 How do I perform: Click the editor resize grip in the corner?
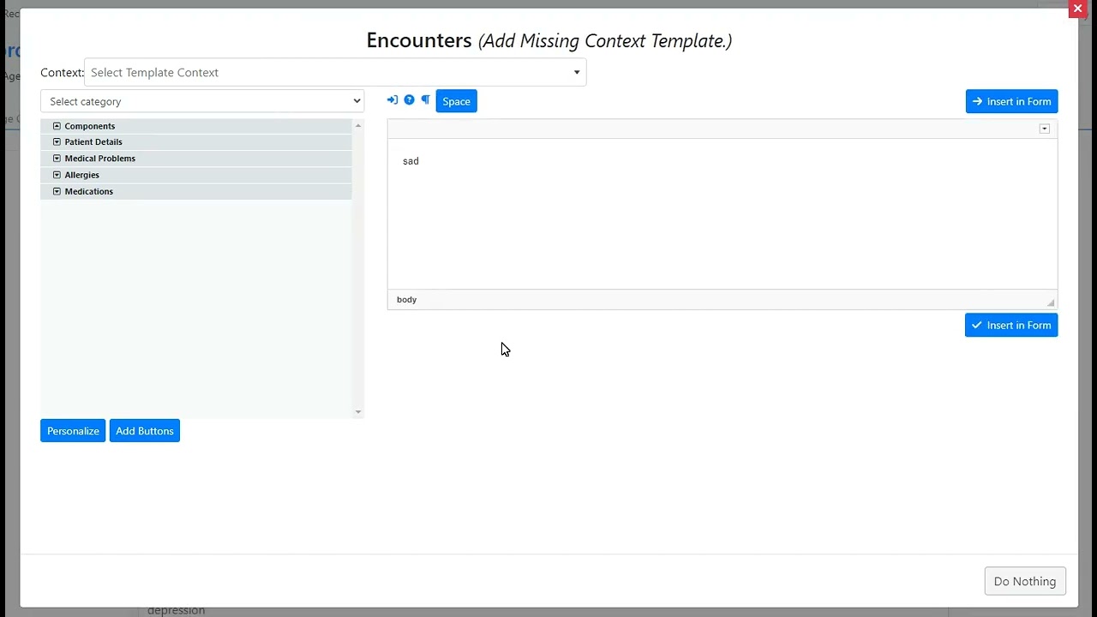click(1051, 303)
